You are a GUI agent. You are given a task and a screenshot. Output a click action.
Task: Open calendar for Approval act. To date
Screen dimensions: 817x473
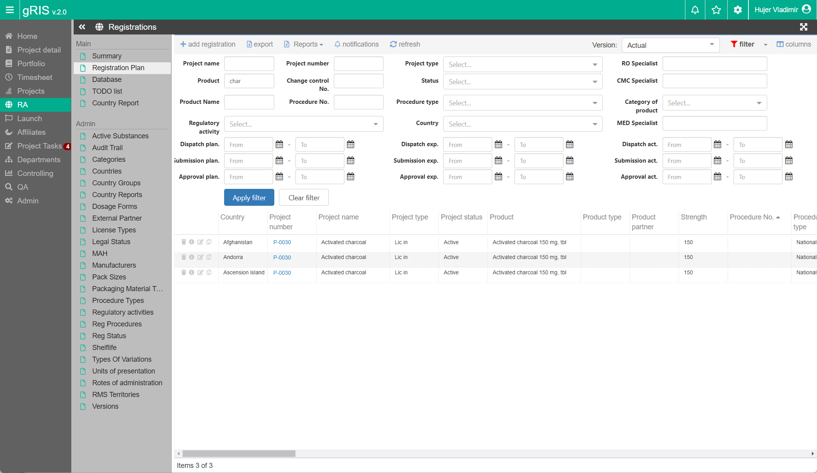789,177
